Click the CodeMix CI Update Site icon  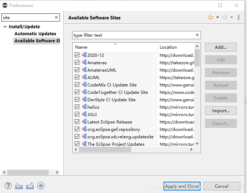coord(84,85)
